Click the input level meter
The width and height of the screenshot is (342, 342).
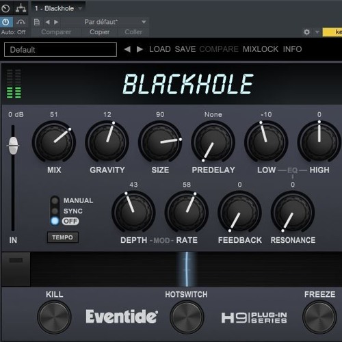tap(14, 83)
